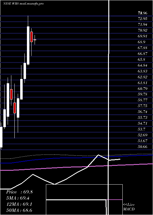The image size is (153, 215).
Task: Click the 70.92 price axis label
Action: 143,30
